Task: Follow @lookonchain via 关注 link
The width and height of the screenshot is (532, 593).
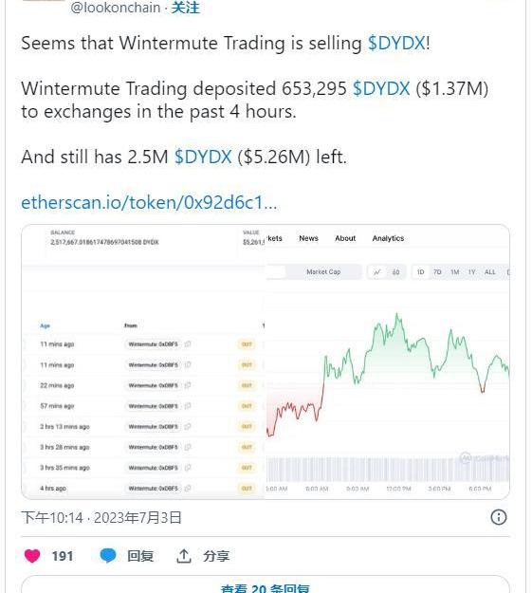Action: point(185,8)
